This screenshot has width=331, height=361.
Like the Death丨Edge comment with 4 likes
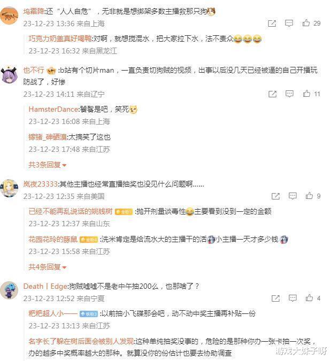pos(309,298)
